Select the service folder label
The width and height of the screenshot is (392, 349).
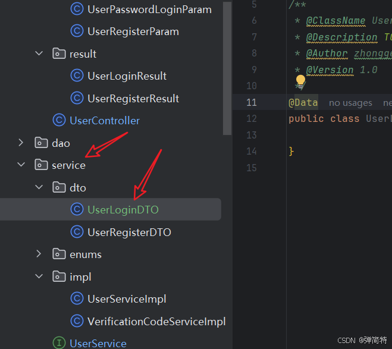[68, 166]
